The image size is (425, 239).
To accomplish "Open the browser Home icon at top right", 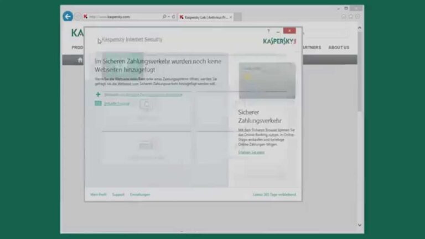I will 344,17.
